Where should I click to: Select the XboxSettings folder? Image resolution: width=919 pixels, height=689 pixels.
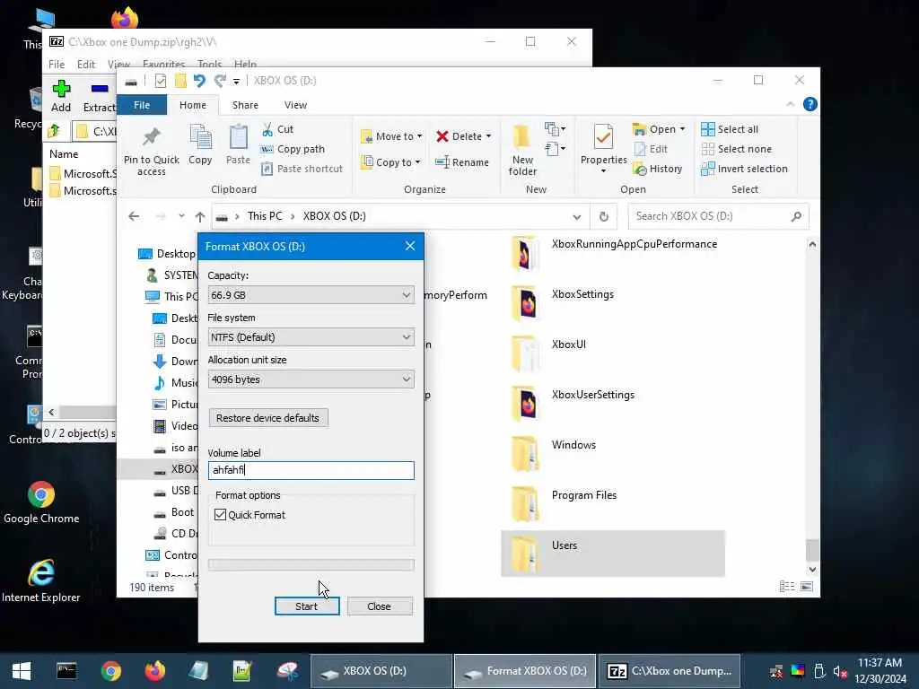[x=612, y=302]
